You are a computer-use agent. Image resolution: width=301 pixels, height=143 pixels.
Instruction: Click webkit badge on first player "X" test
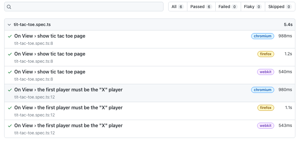(266, 126)
